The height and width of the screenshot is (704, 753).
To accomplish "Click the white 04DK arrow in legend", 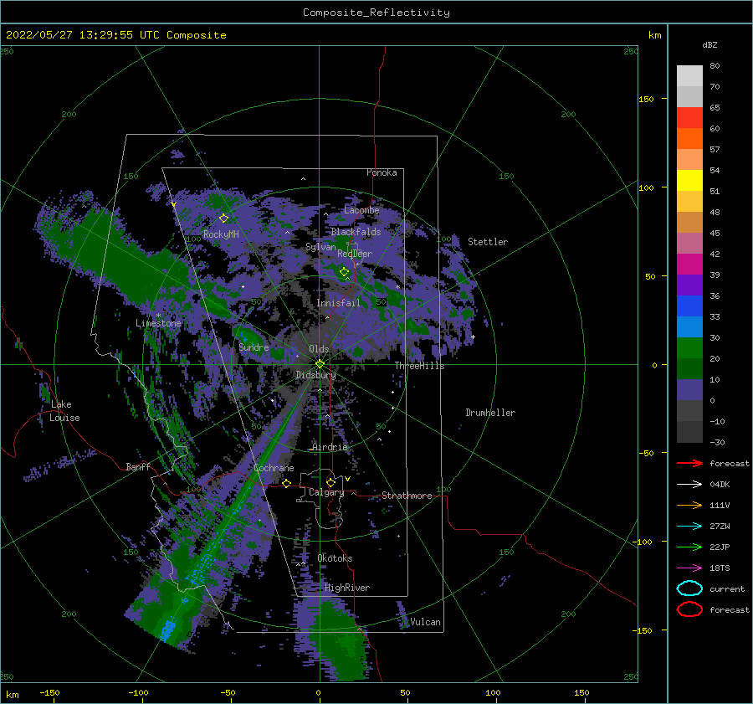I will coord(689,485).
